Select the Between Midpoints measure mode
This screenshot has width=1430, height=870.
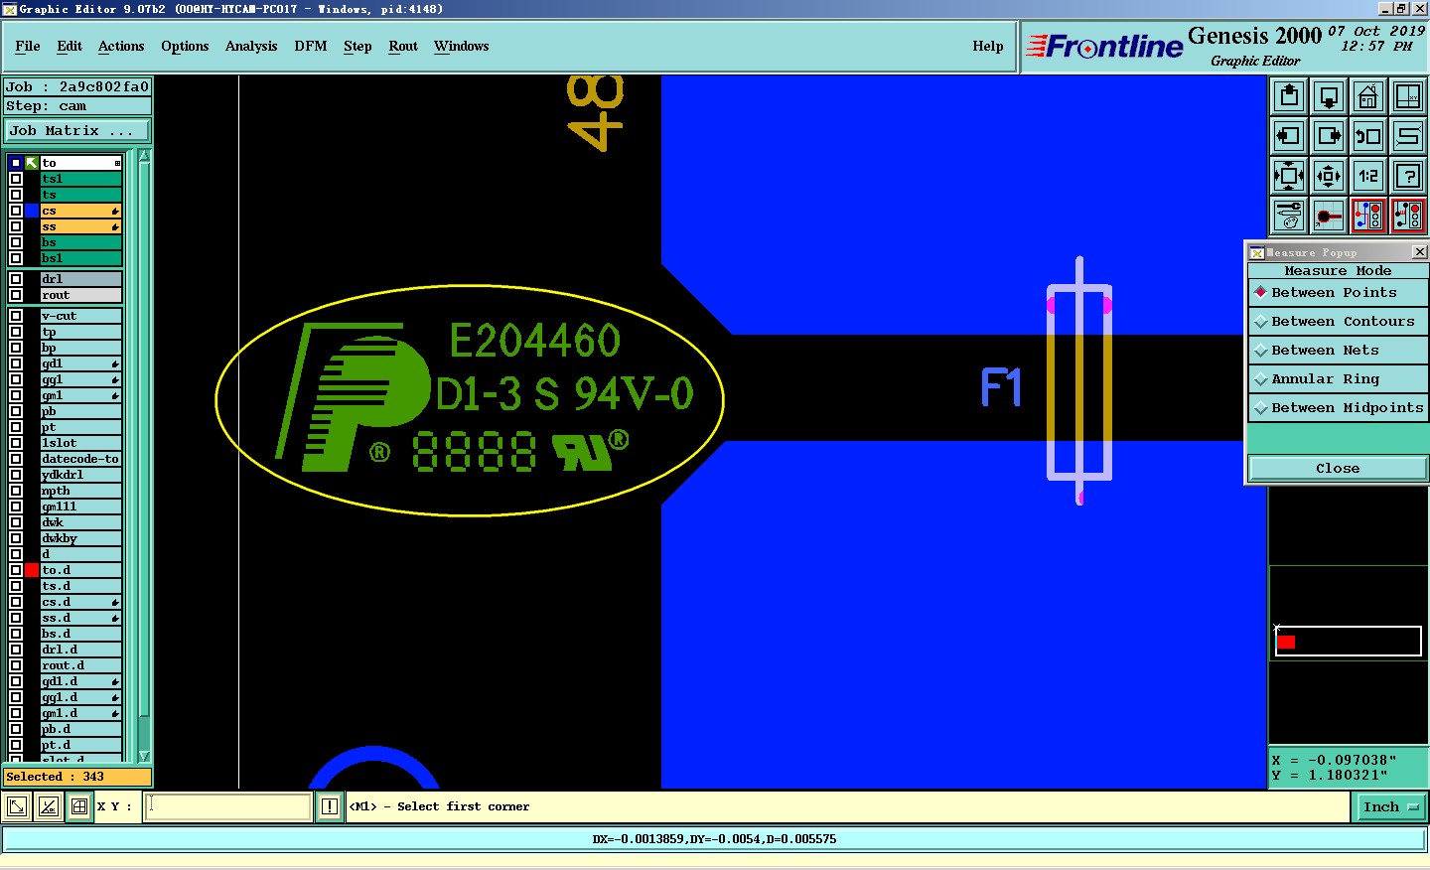[x=1338, y=408]
